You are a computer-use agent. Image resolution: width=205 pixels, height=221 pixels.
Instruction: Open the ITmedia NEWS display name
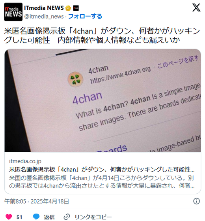click(x=44, y=8)
